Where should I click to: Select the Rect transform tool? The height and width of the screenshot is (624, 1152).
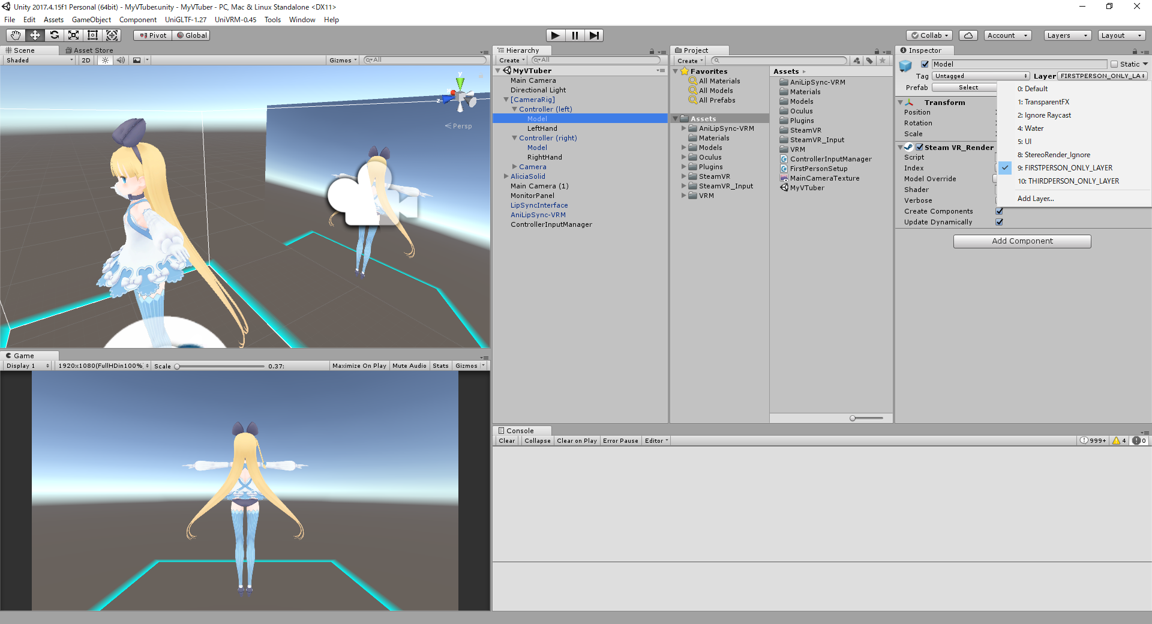coord(92,35)
